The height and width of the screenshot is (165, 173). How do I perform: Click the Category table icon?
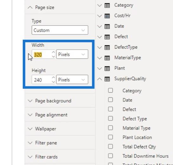tap(107, 5)
